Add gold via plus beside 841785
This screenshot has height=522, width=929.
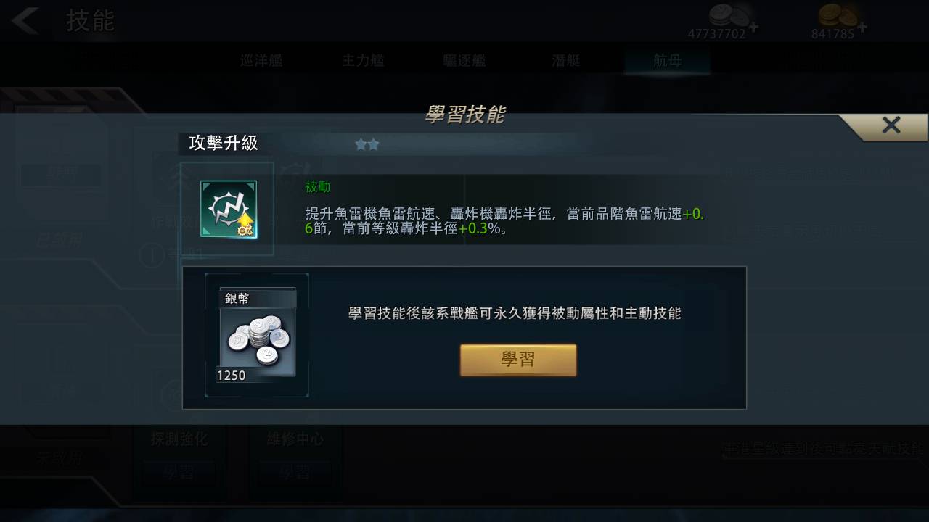click(x=862, y=28)
